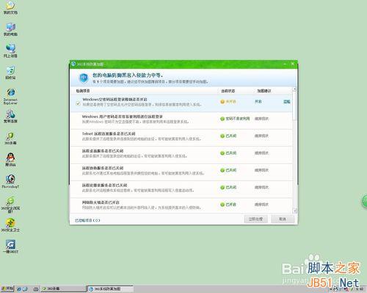Click the floating green ball at screen edge
The image size is (367, 293).
point(365,201)
